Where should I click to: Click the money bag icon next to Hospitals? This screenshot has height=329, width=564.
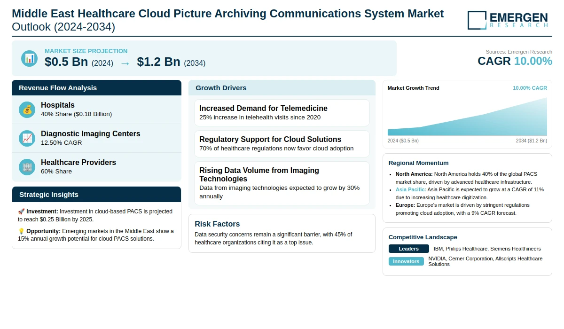click(x=27, y=110)
